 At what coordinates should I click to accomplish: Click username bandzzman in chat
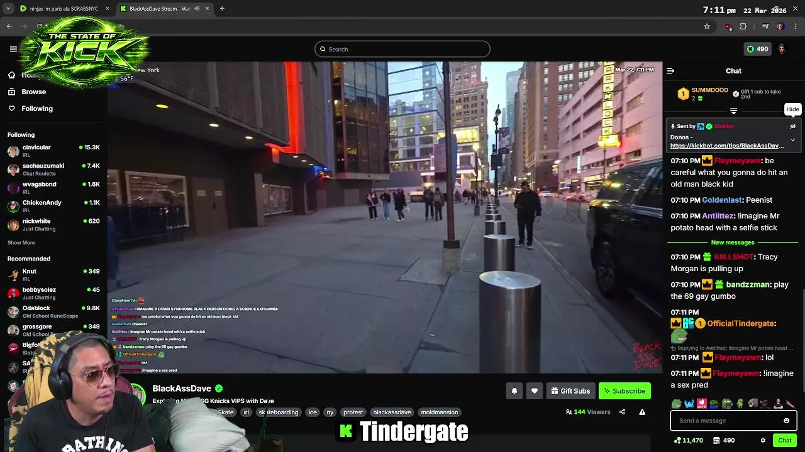(748, 284)
